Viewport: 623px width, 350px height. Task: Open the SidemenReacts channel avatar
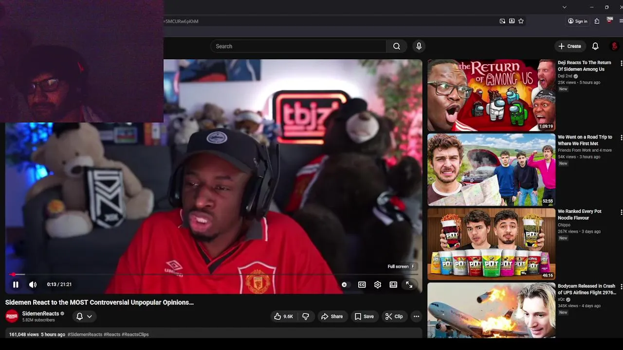pyautogui.click(x=12, y=316)
